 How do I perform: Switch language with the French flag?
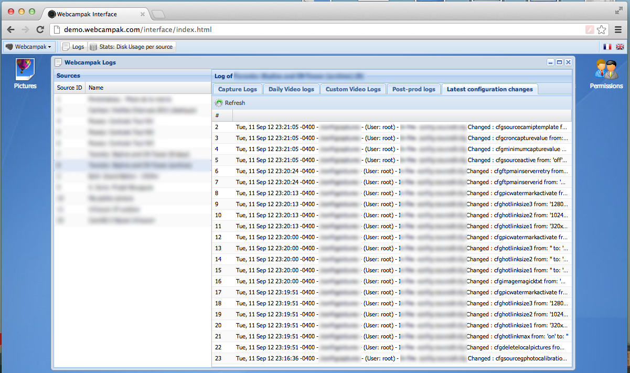[607, 47]
